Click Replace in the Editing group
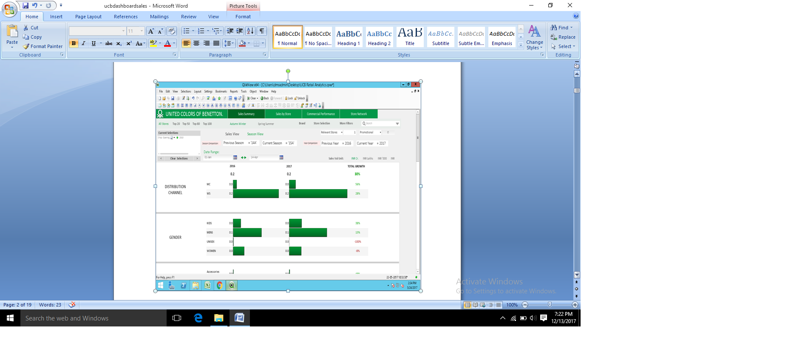This screenshot has height=363, width=805. click(x=563, y=37)
